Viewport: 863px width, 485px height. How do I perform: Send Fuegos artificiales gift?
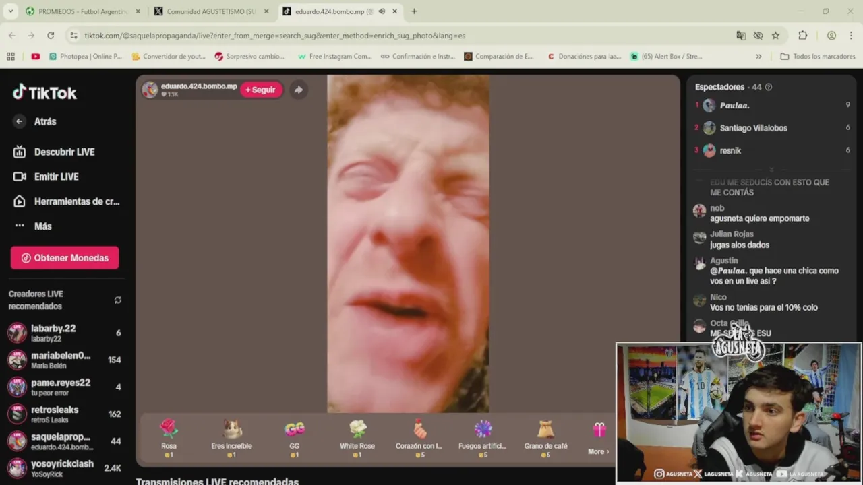(x=482, y=438)
